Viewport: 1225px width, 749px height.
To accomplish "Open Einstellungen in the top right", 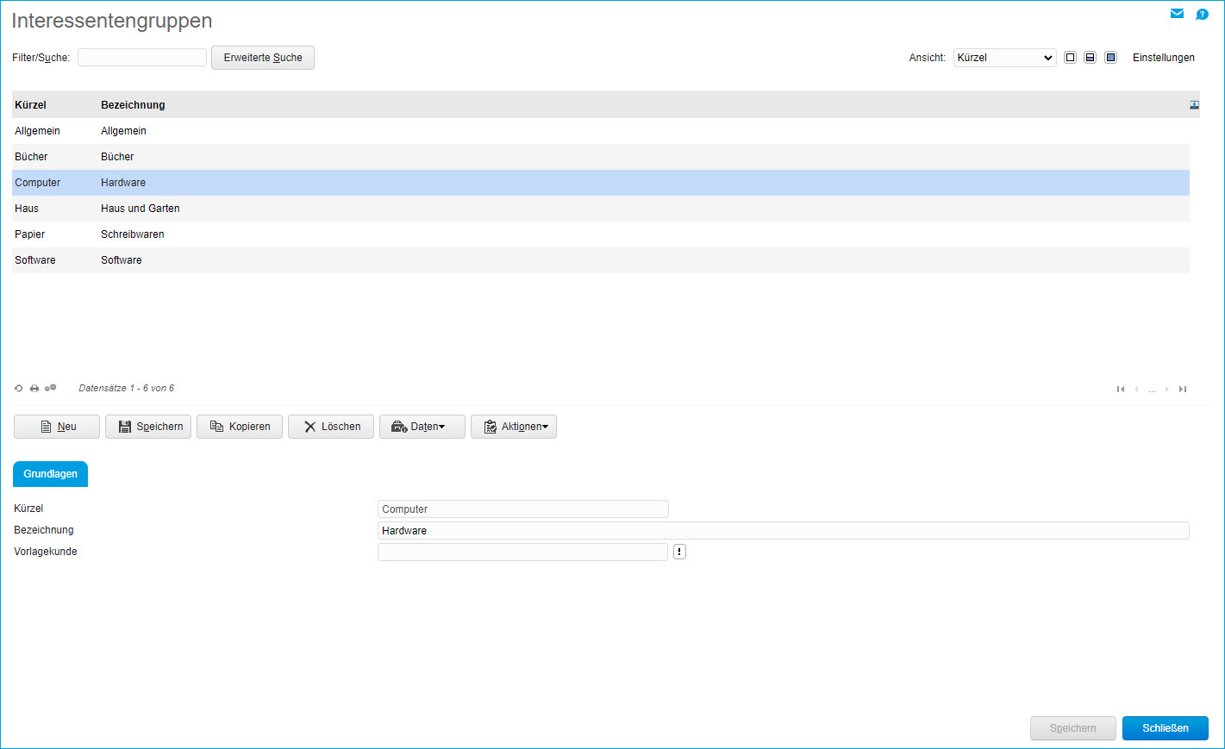I will (1163, 58).
